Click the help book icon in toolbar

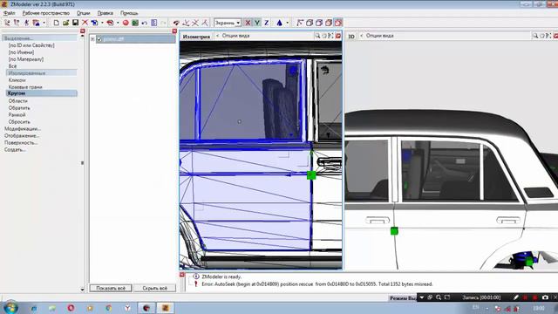tap(153, 23)
